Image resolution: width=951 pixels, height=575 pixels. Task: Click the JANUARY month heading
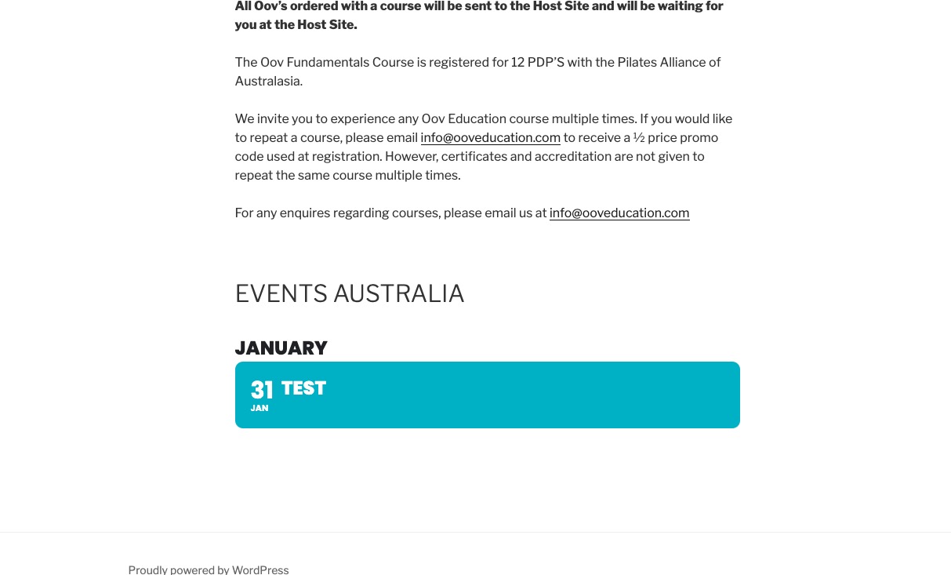click(281, 348)
